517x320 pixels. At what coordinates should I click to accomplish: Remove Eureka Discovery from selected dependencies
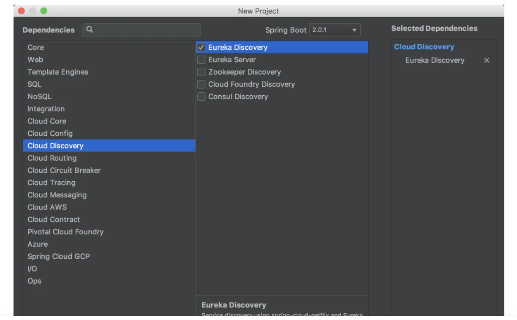pyautogui.click(x=487, y=60)
